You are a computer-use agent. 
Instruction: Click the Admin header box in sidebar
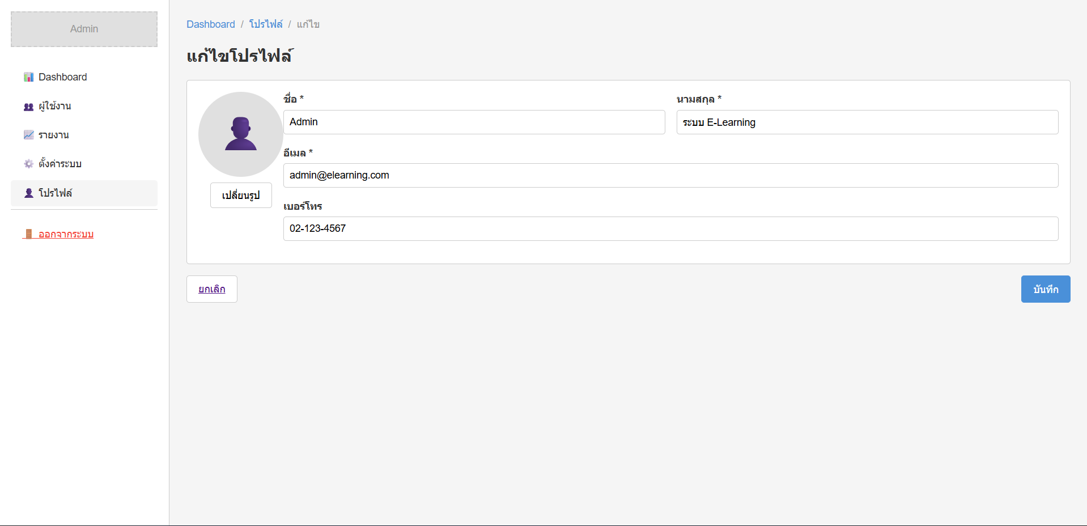(84, 29)
